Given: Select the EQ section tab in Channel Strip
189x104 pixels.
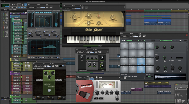Looking at the screenshot, I should [x=37, y=12].
